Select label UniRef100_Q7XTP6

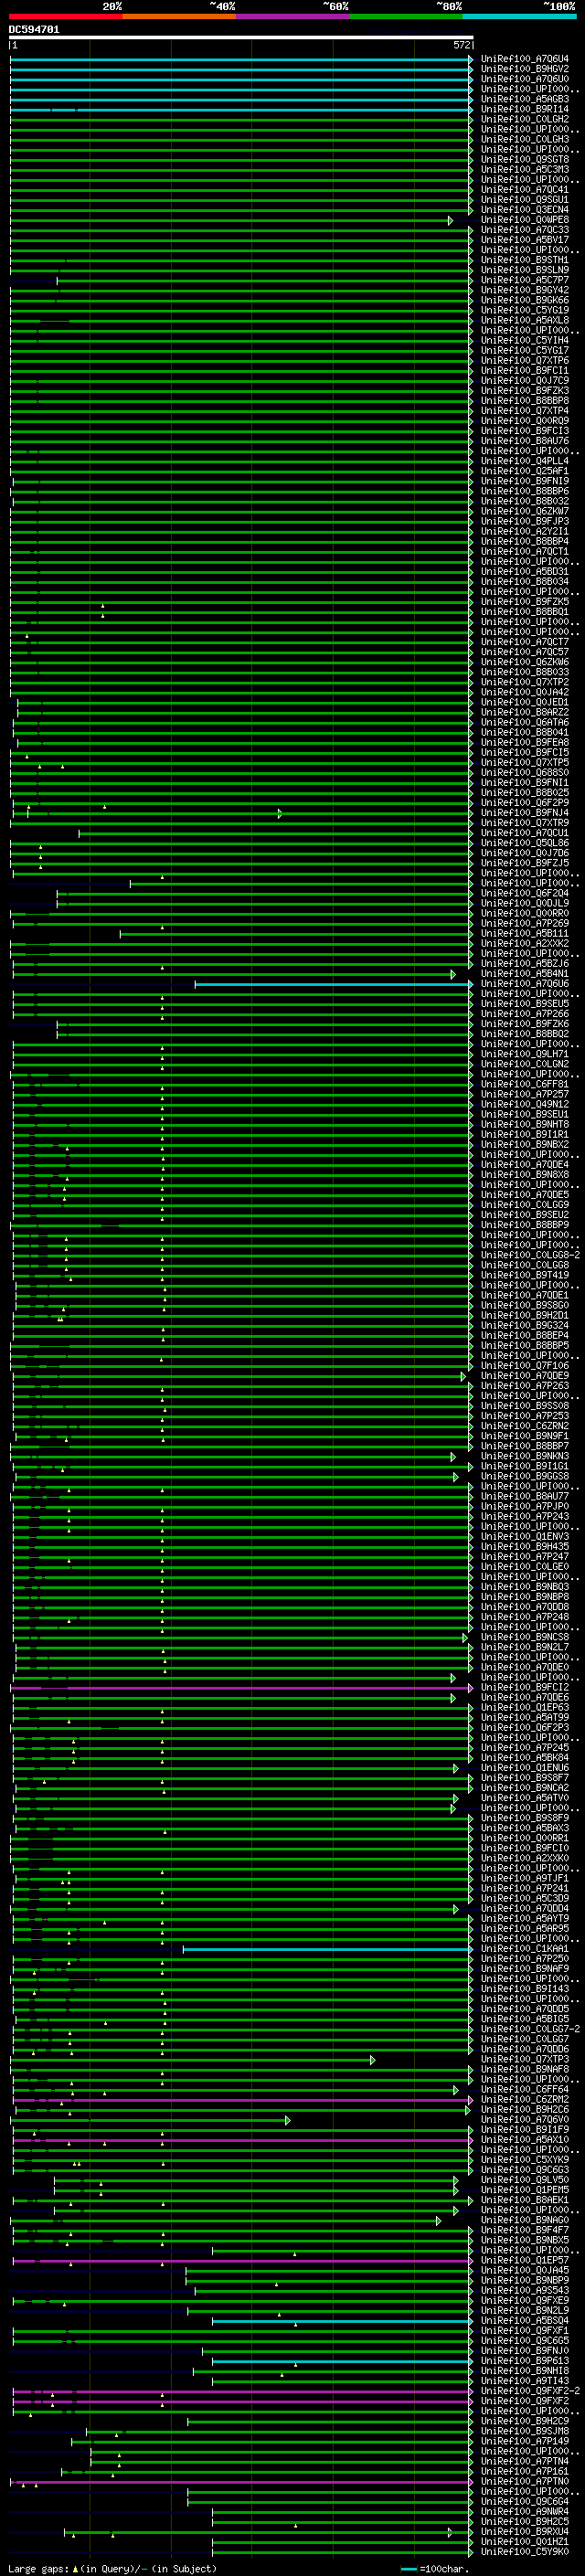point(525,360)
